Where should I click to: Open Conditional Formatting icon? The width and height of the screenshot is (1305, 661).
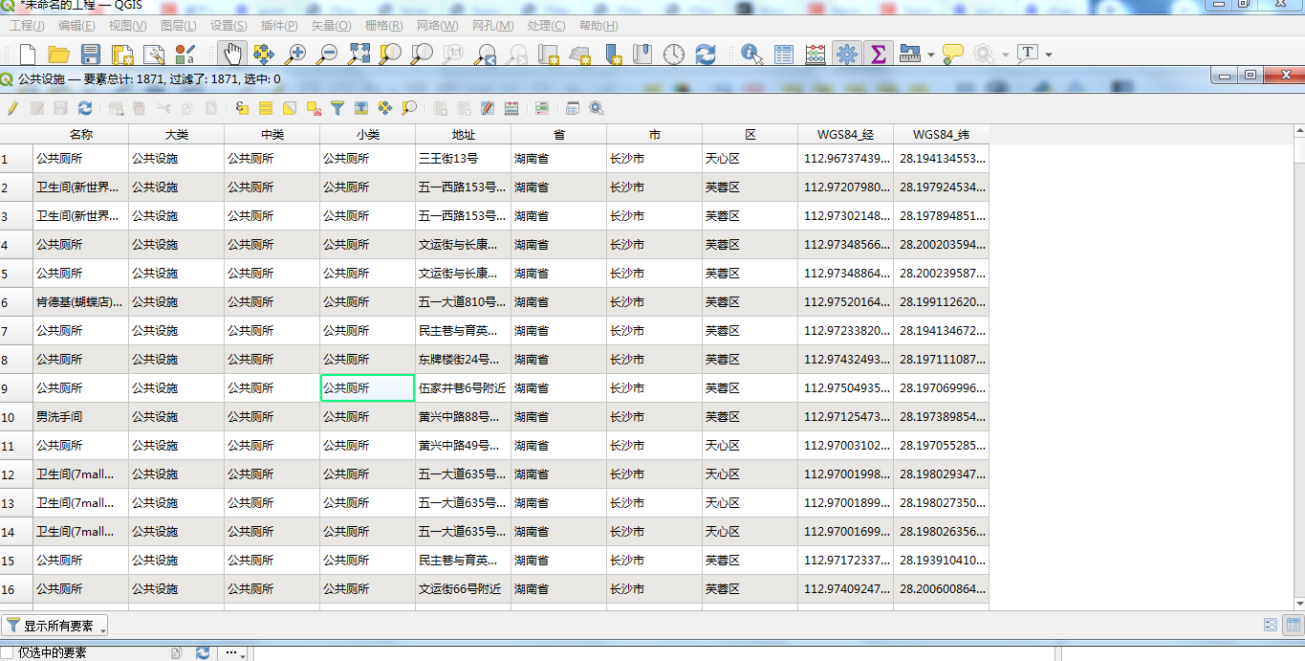(542, 108)
